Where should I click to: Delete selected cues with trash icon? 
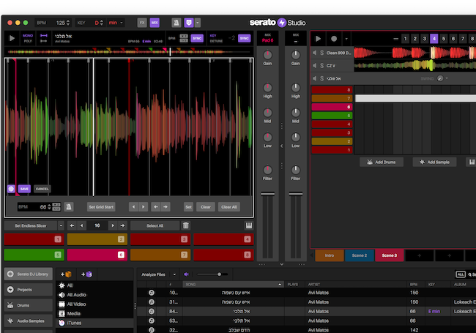[186, 225]
